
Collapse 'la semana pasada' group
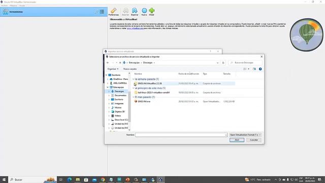point(134,79)
